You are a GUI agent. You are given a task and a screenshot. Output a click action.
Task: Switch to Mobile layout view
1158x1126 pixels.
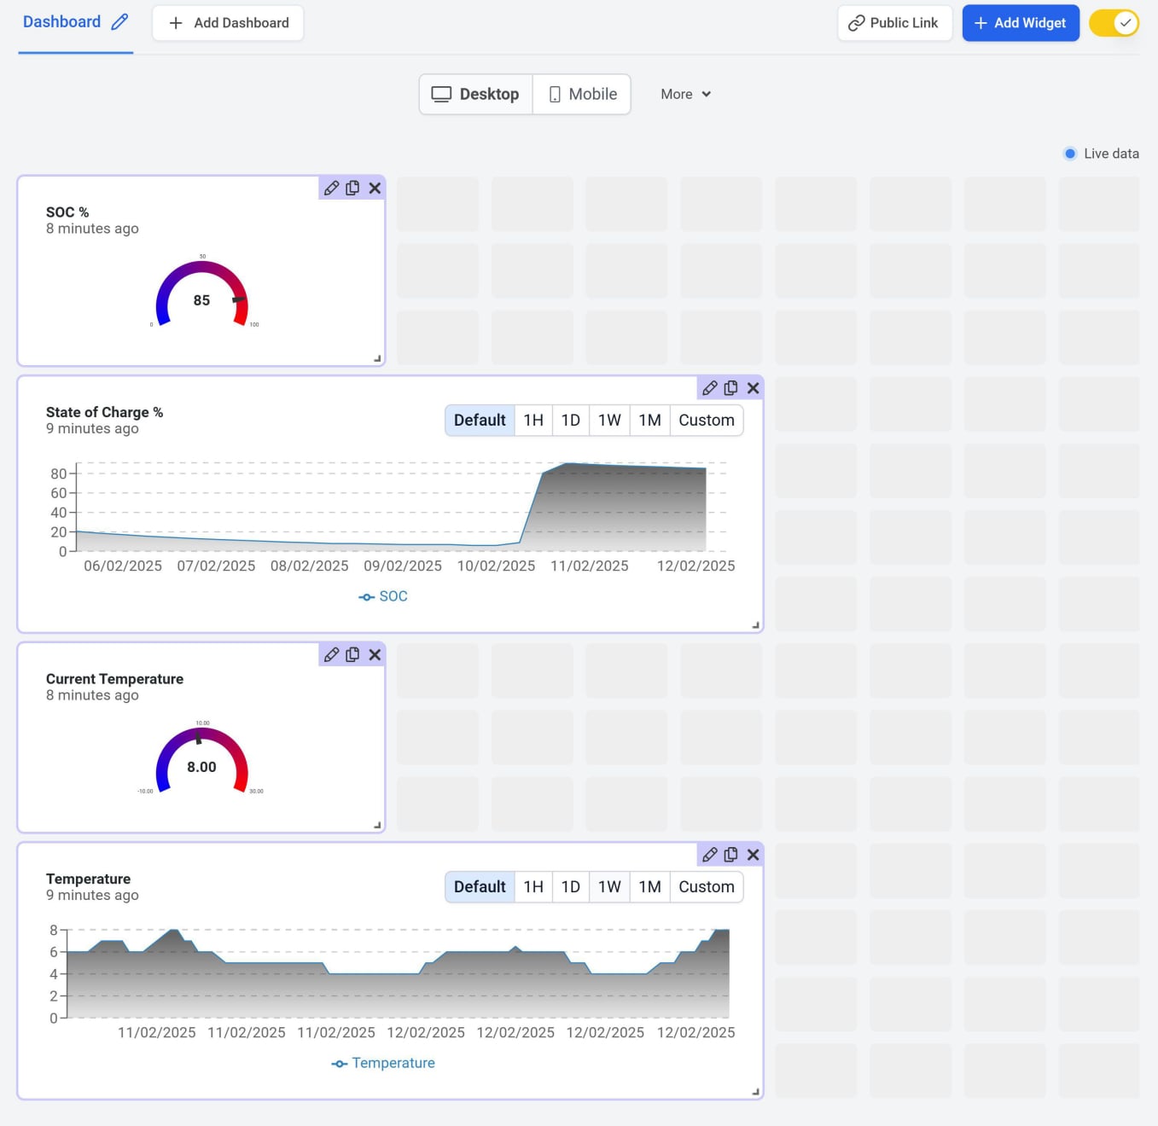click(x=582, y=94)
